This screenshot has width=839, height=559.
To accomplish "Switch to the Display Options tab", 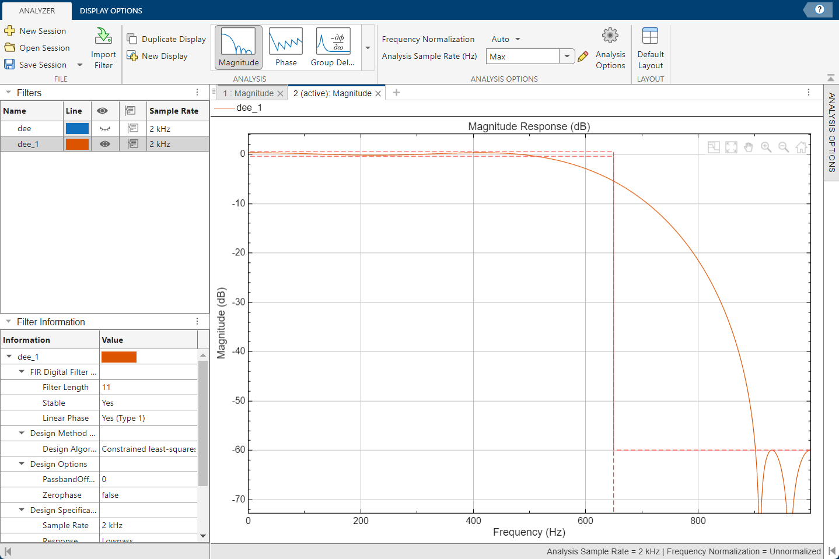I will [111, 10].
